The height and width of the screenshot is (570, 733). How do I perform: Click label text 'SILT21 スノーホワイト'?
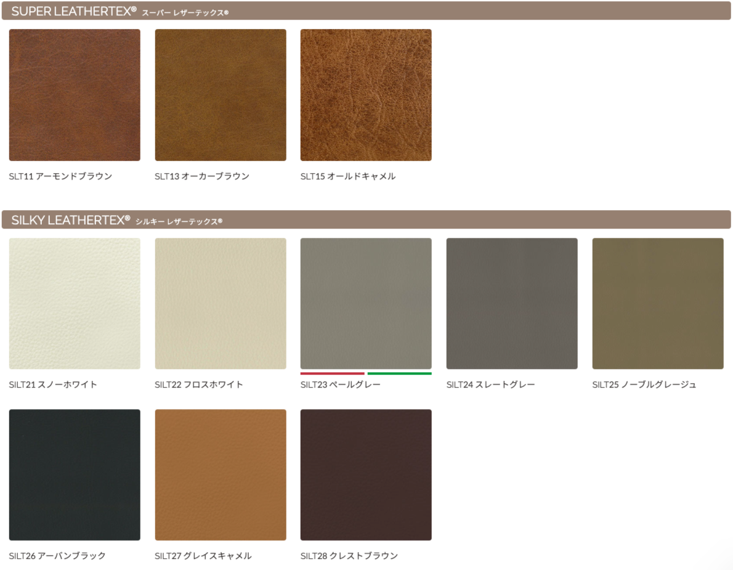(53, 385)
